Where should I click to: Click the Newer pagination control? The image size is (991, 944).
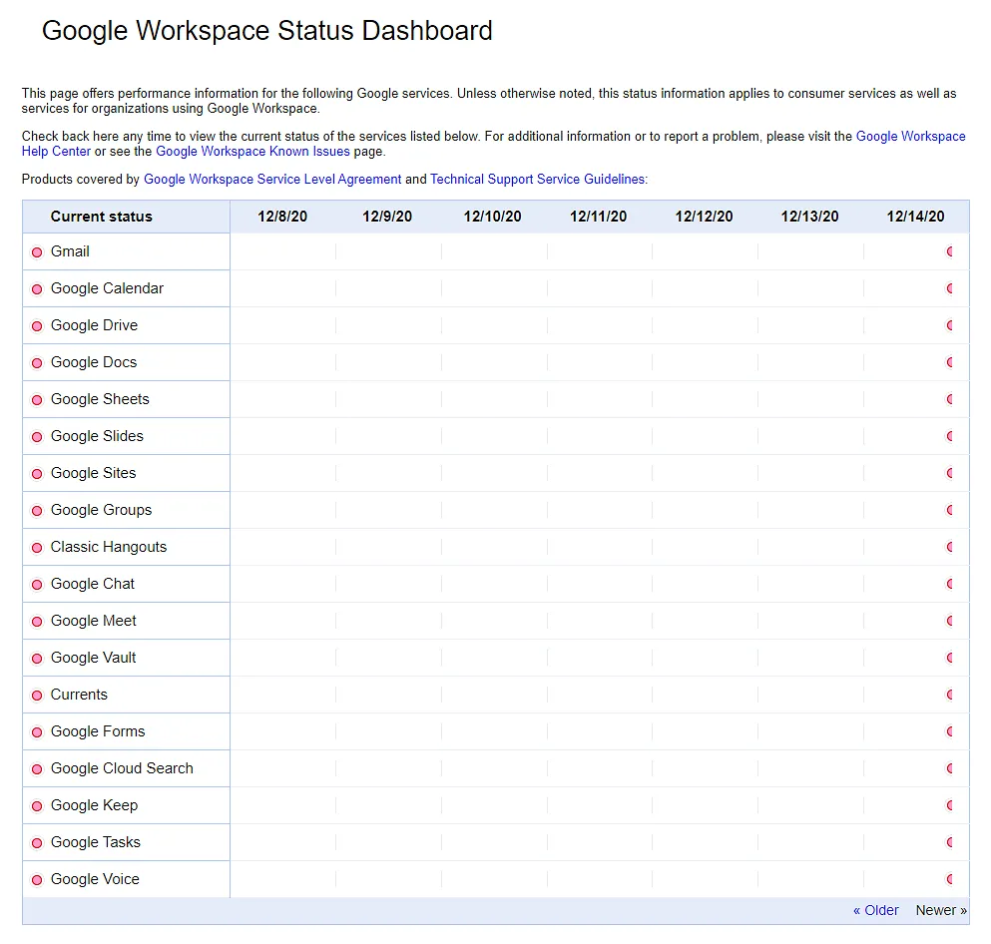click(x=941, y=911)
